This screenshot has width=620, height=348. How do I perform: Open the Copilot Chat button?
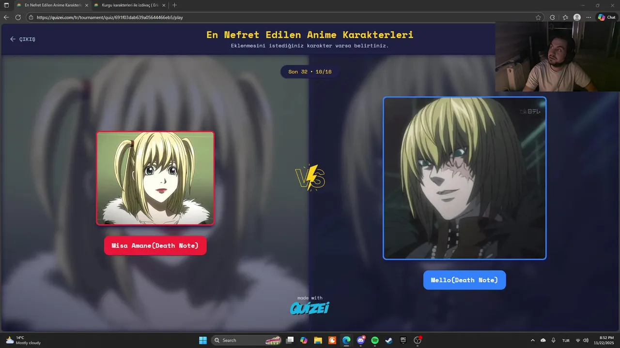click(606, 17)
